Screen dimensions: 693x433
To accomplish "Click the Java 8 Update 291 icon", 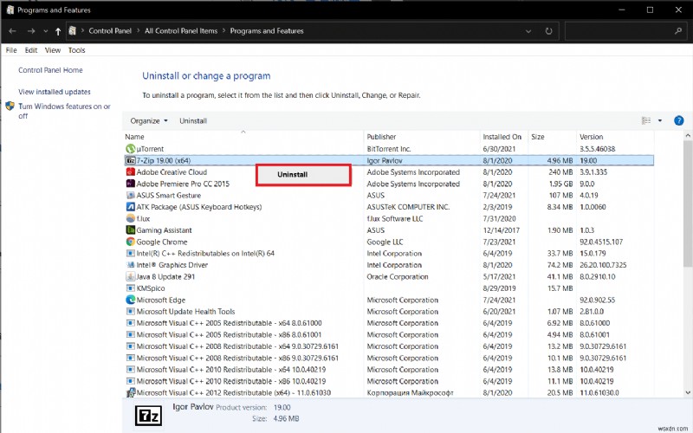I will (131, 276).
